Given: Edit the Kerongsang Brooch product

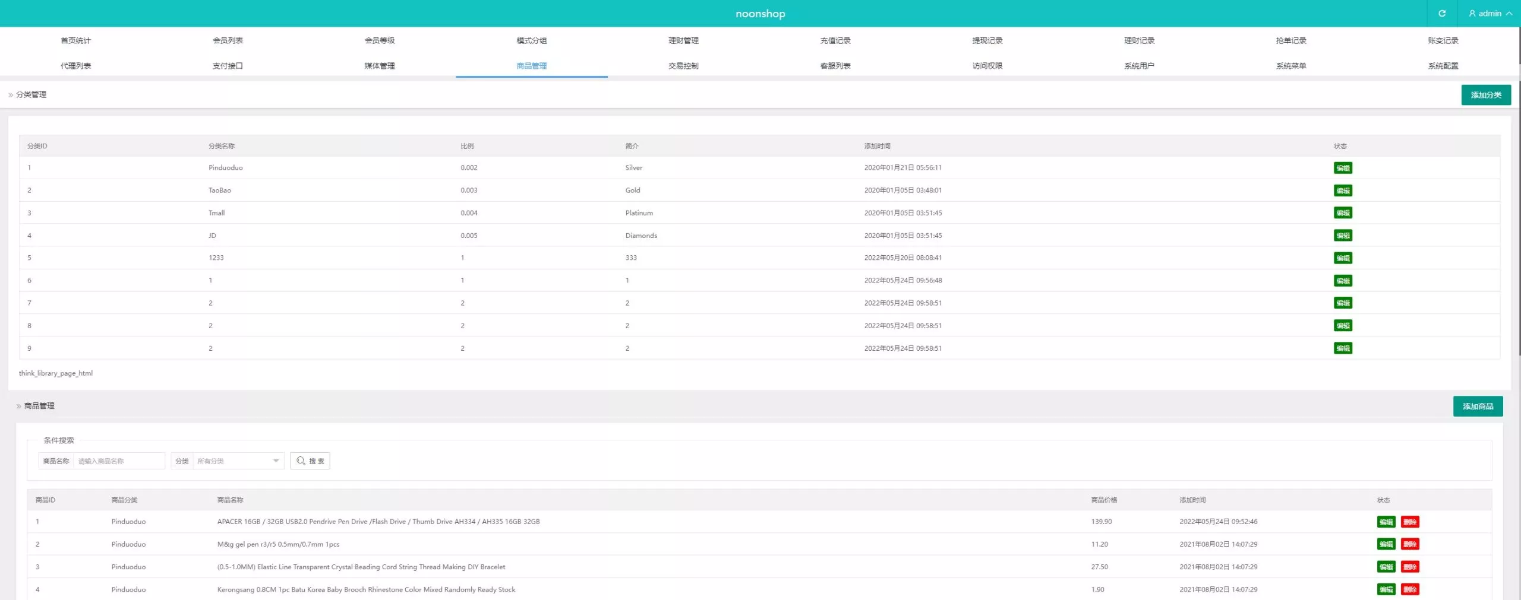Looking at the screenshot, I should point(1386,589).
